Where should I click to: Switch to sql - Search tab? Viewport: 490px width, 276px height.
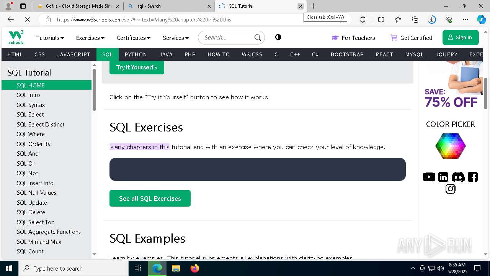pyautogui.click(x=168, y=6)
